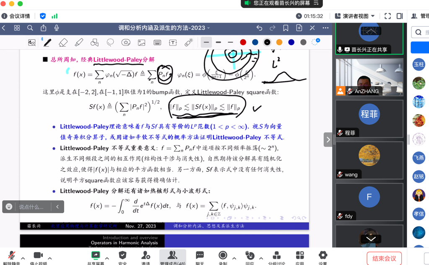Click the bookmark page icon

[286, 28]
